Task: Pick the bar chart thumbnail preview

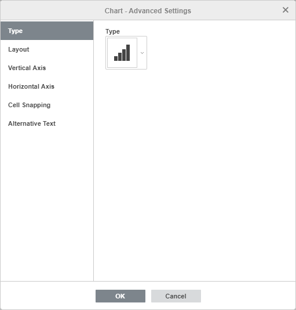Action: 122,53
